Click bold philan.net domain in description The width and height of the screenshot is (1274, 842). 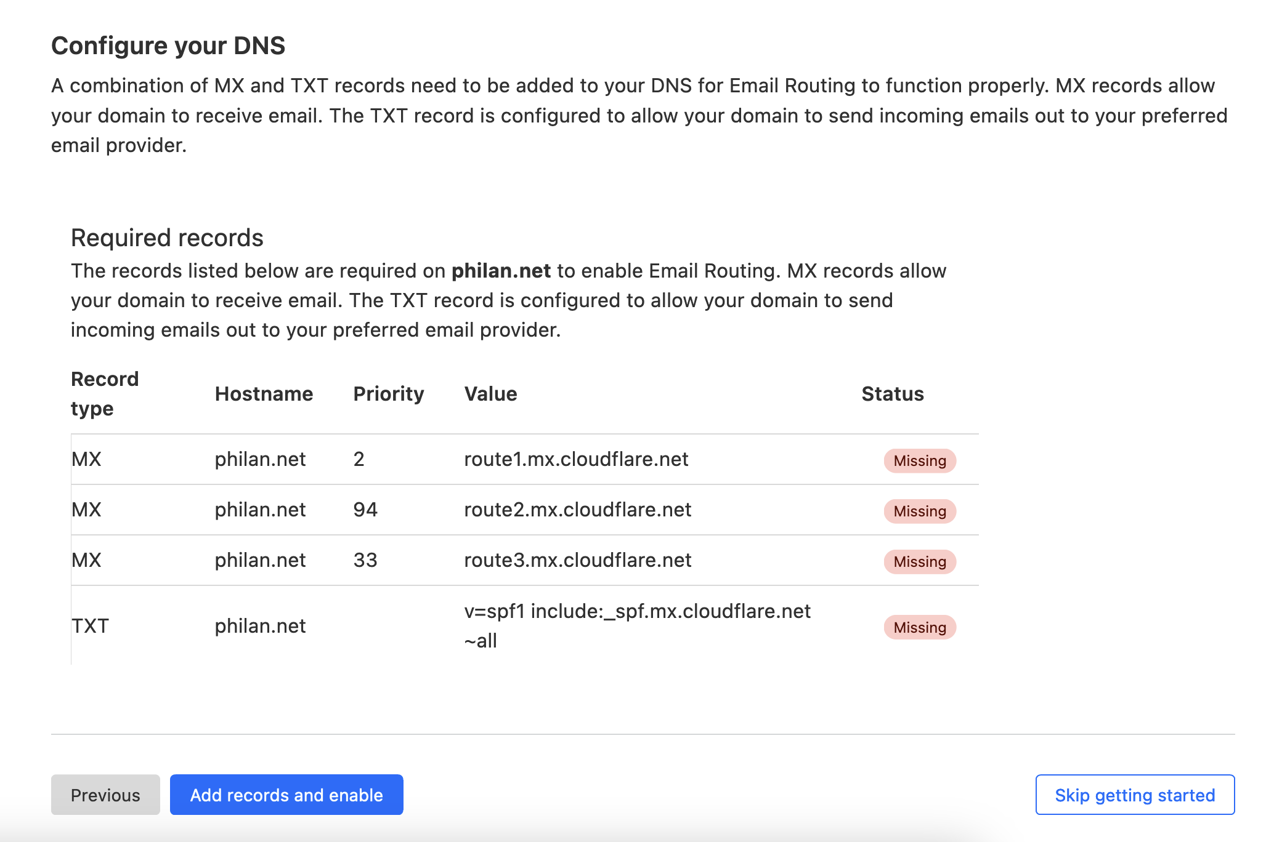pos(501,271)
